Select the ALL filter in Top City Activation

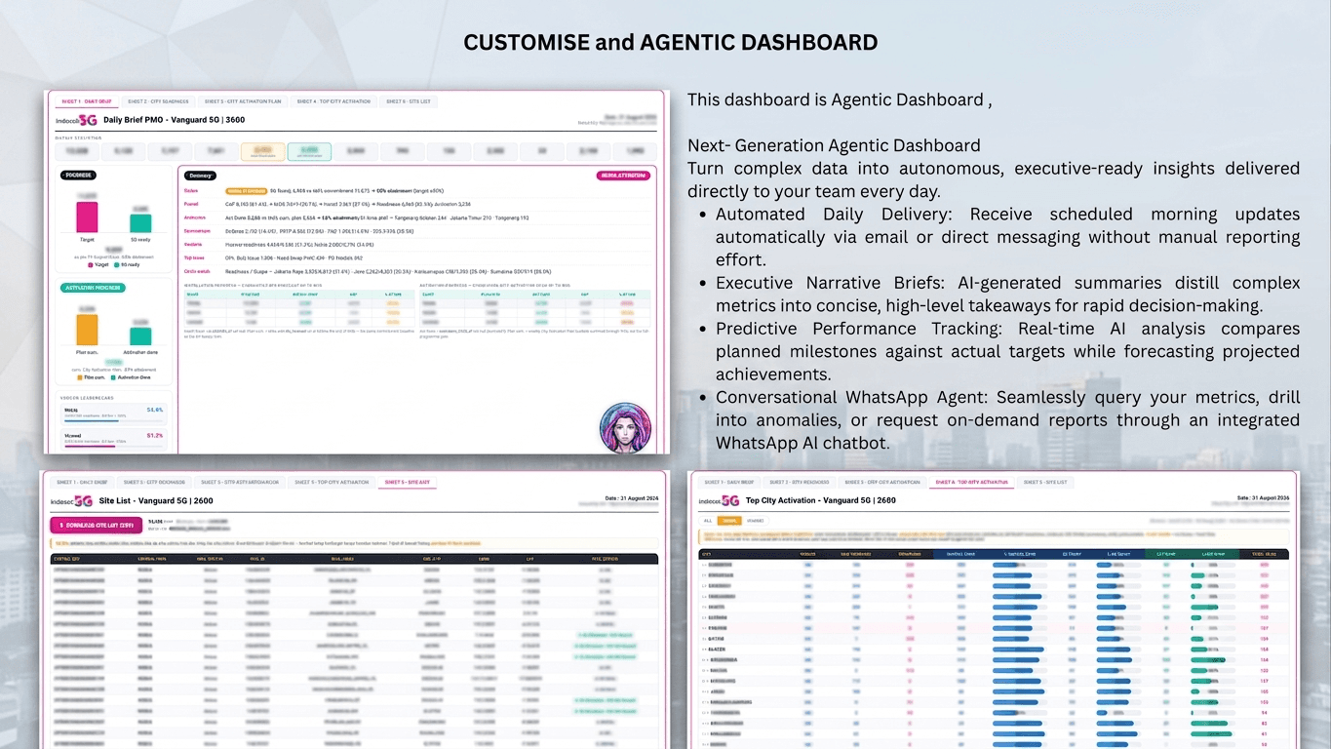pos(708,521)
